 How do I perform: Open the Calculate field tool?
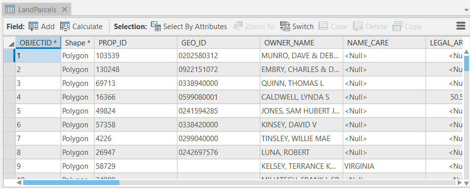(x=81, y=26)
